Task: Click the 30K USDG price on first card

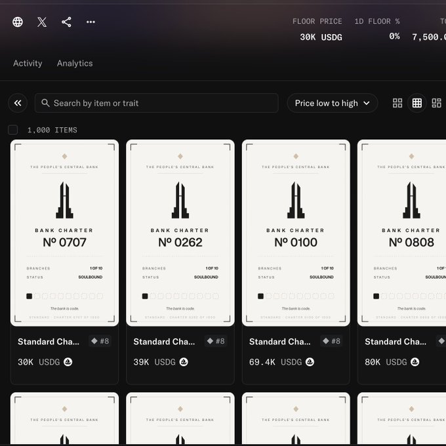Action: (39, 362)
